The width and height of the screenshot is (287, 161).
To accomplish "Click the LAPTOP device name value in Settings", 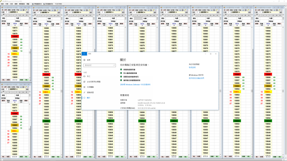I will point(145,100).
